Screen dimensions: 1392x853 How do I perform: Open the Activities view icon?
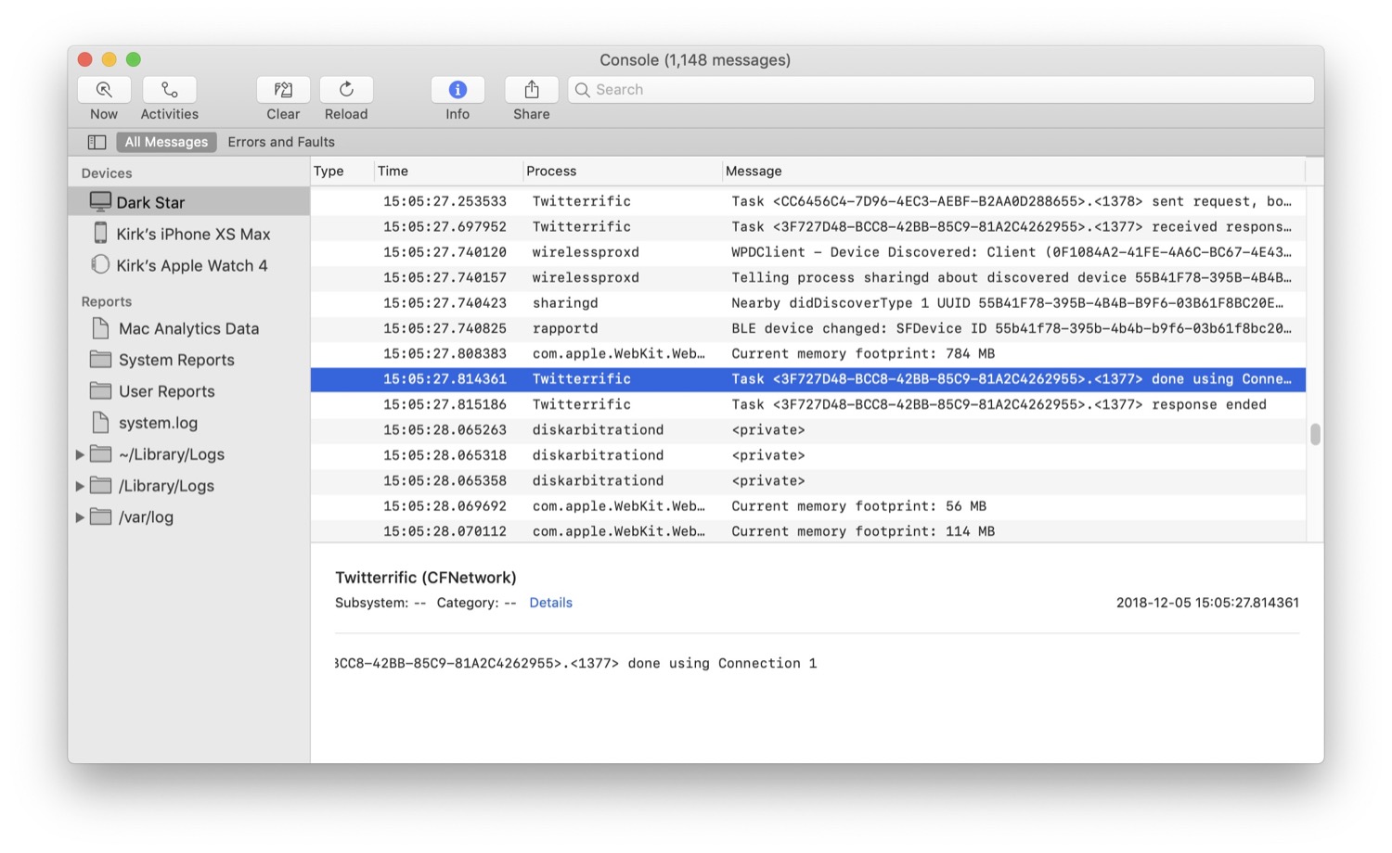[x=169, y=90]
